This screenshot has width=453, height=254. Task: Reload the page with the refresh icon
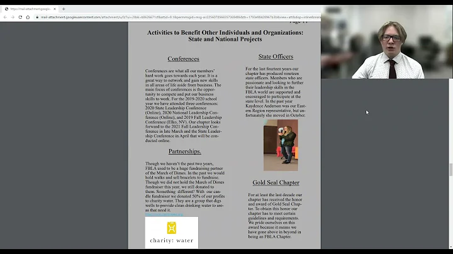20,18
